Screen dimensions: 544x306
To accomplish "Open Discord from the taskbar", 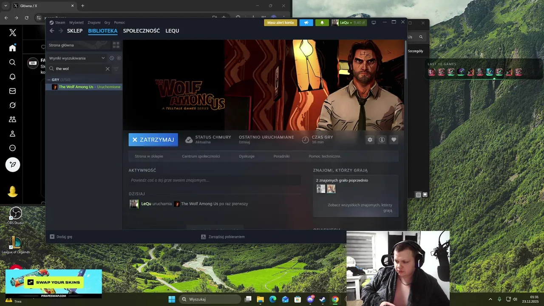I will pos(310,299).
